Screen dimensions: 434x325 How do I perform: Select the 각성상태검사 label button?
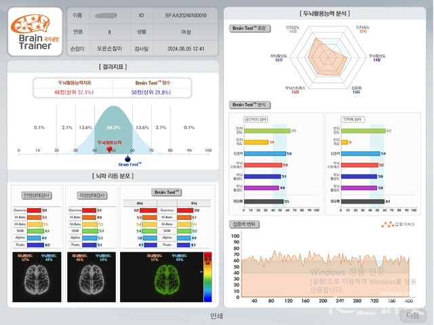pos(91,195)
